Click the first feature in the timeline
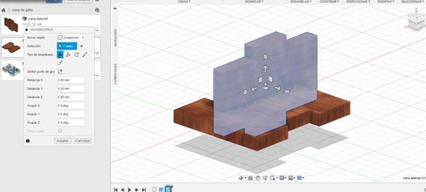This screenshot has width=426, height=192. tap(154, 190)
